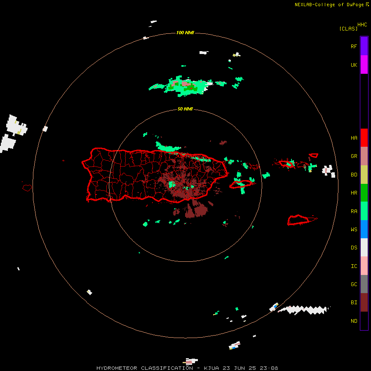Click the 'BD' legend label
Viewport: 371px width, 371px height.
[x=354, y=175]
